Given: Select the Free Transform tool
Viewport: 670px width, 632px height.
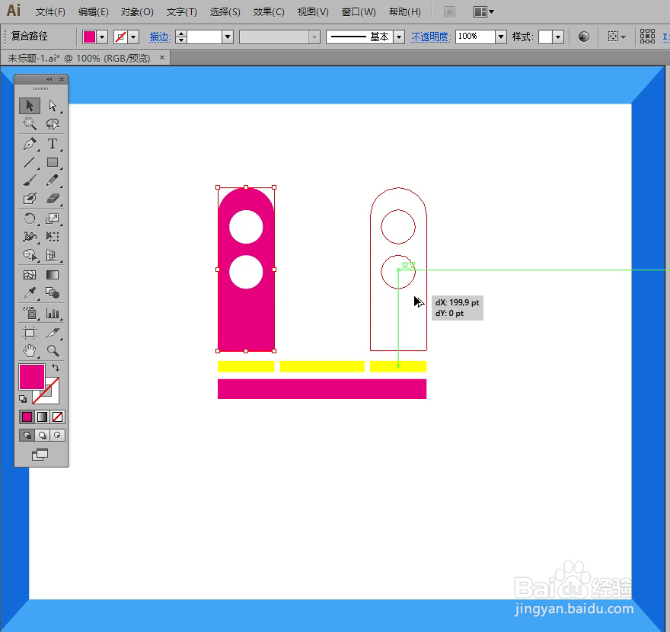Looking at the screenshot, I should (x=53, y=237).
